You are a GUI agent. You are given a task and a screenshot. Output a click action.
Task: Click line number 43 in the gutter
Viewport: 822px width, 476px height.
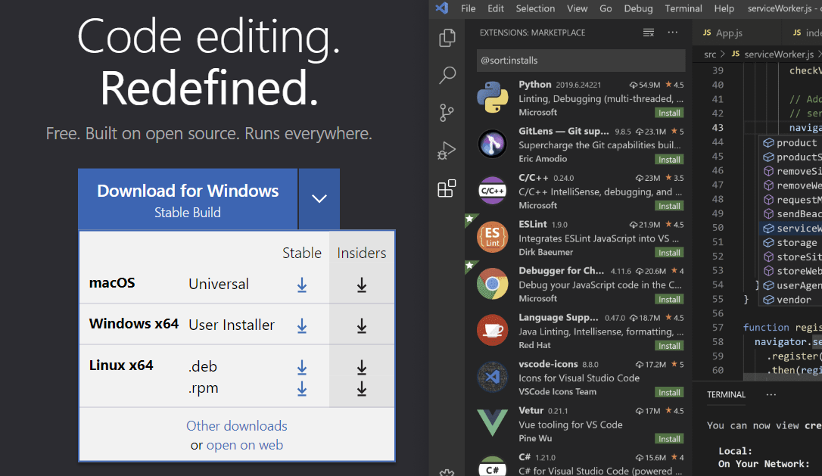(x=717, y=127)
